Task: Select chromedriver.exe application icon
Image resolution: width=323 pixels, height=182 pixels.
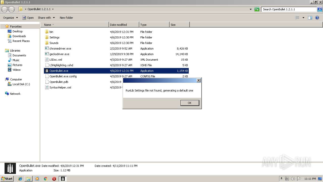Action: 47,49
